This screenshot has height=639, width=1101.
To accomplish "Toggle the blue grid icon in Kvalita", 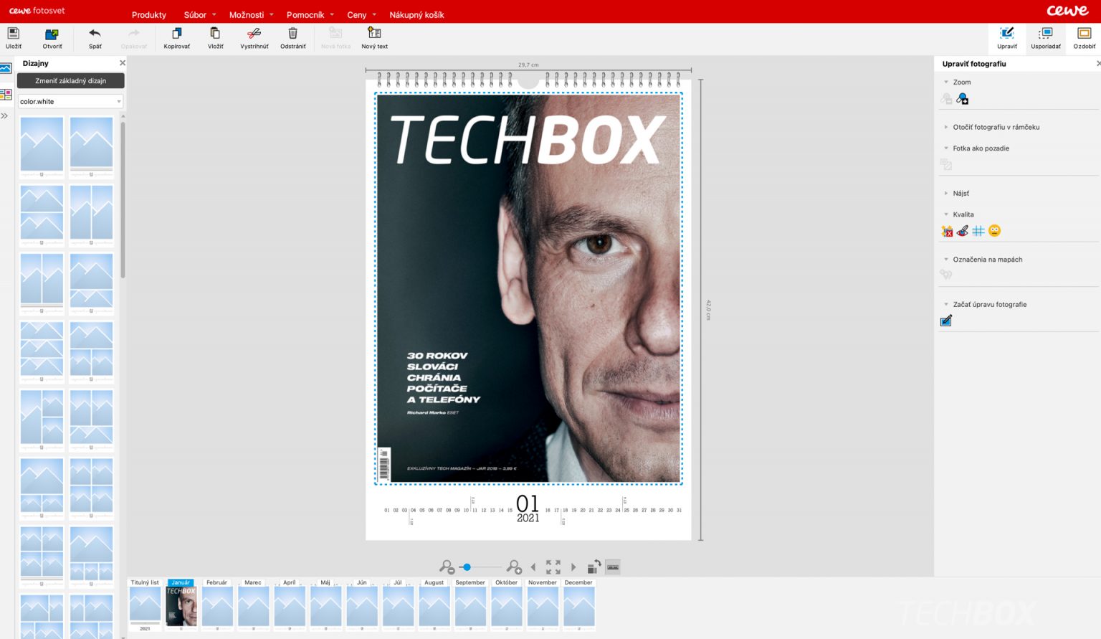I will pos(978,231).
